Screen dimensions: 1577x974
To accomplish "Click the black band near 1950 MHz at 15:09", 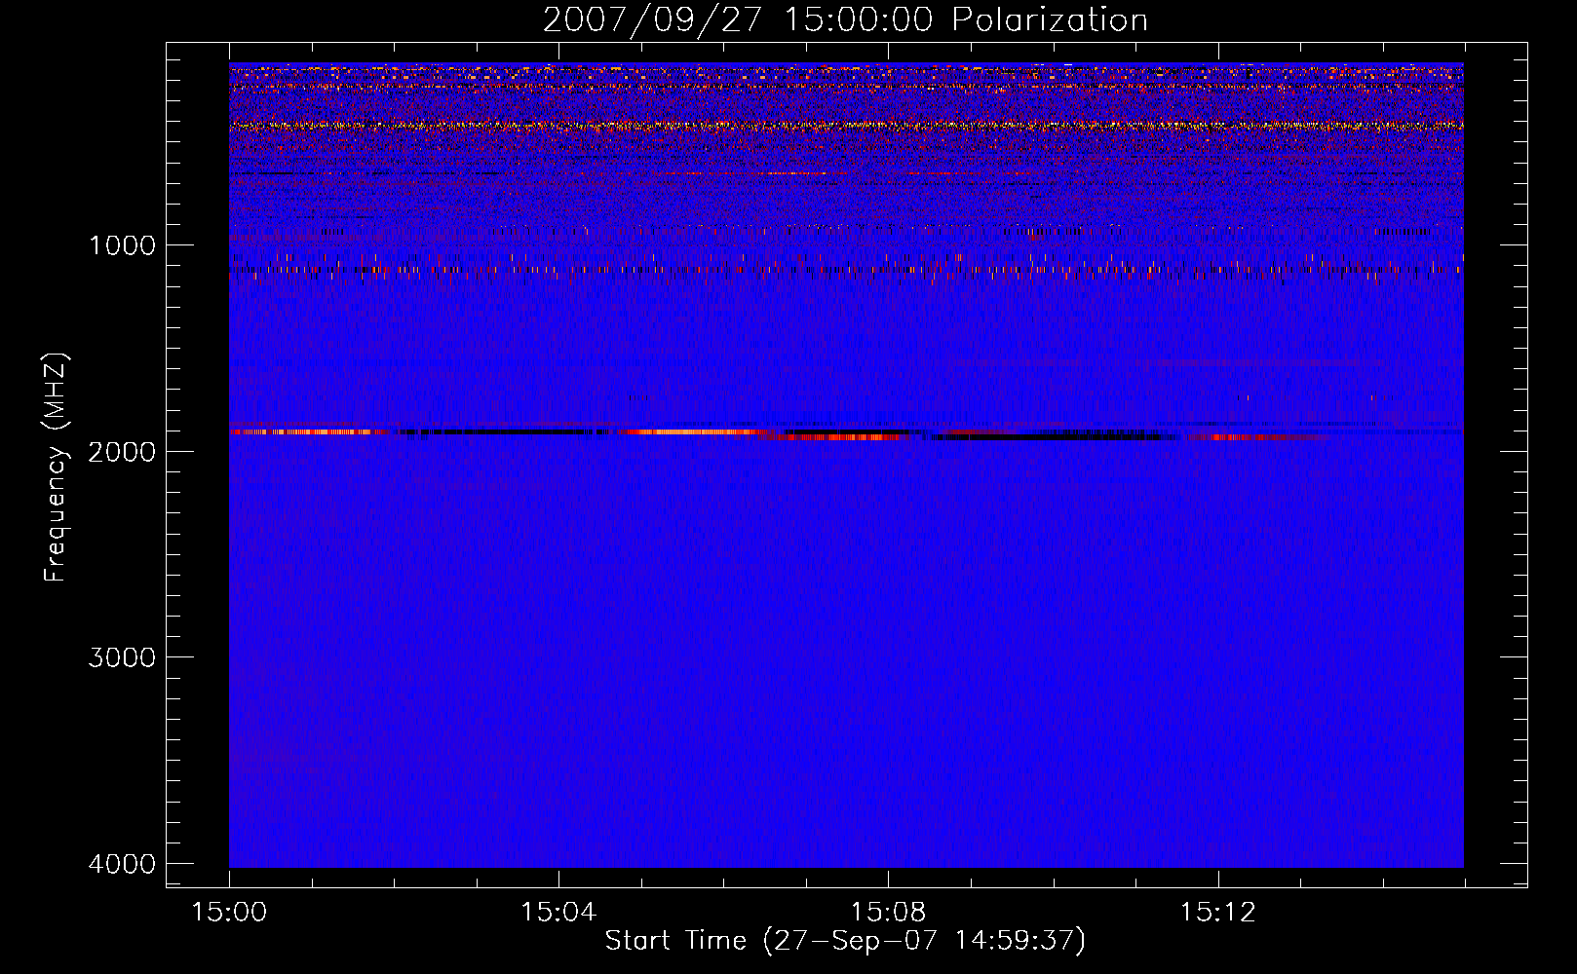I will coord(1053,437).
